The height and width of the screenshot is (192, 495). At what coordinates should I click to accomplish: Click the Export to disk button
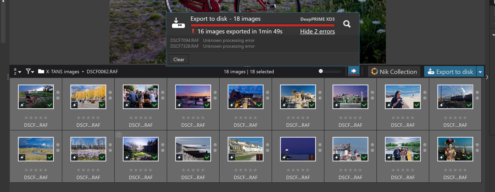(450, 72)
